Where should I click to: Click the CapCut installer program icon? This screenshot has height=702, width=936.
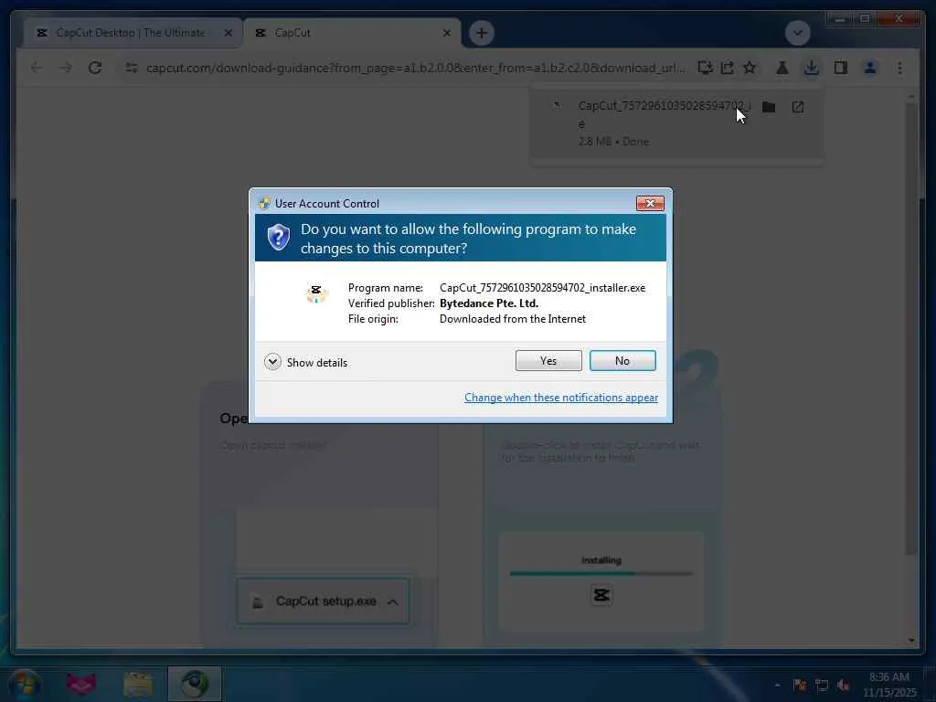(315, 293)
